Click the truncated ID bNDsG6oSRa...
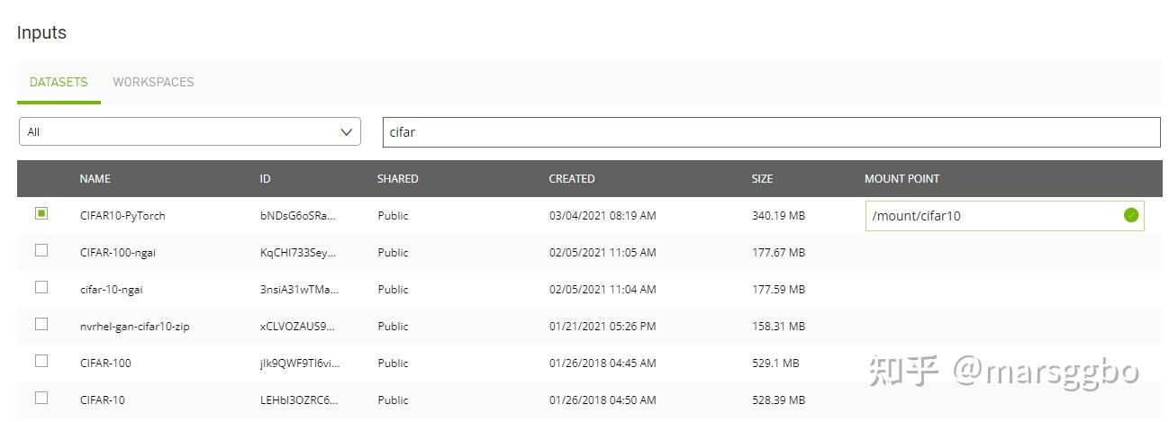 [x=298, y=216]
